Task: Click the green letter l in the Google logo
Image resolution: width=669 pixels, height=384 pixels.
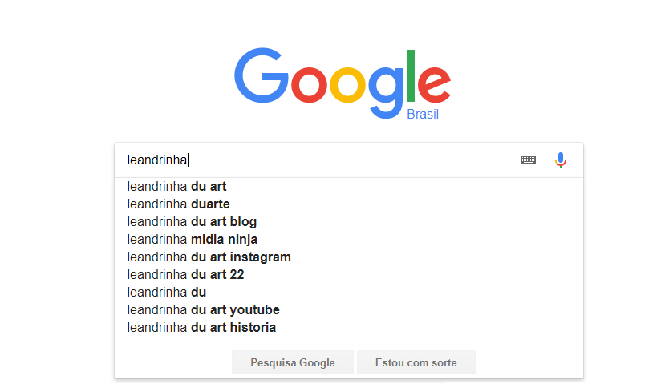Action: click(x=412, y=75)
